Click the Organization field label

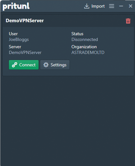pos(84,47)
